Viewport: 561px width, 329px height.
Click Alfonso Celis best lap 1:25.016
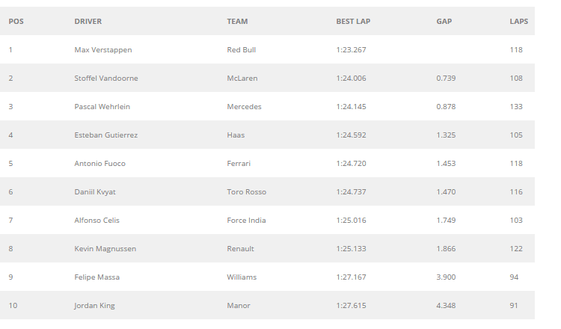[351, 221]
